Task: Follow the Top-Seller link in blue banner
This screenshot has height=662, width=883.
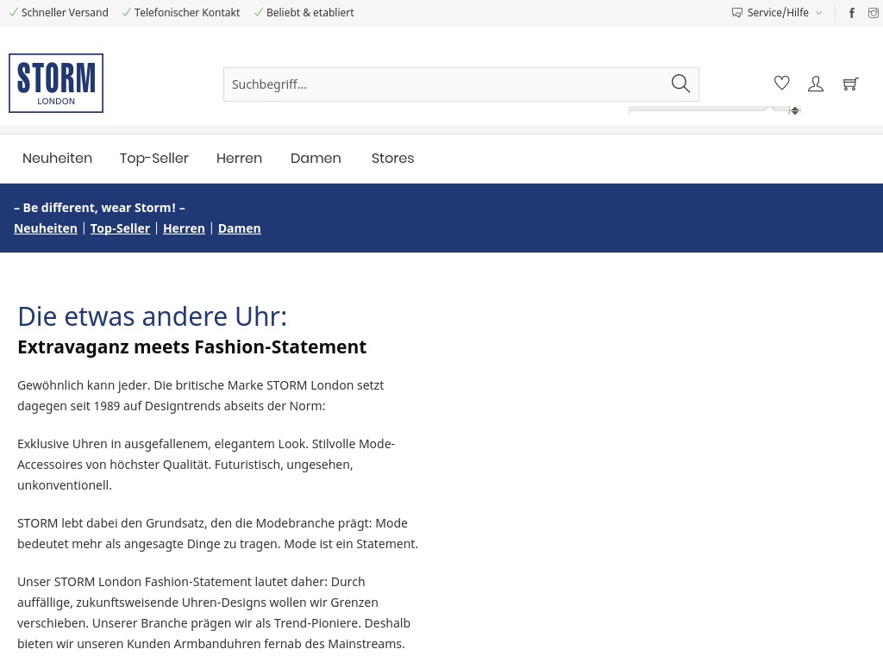Action: (120, 228)
